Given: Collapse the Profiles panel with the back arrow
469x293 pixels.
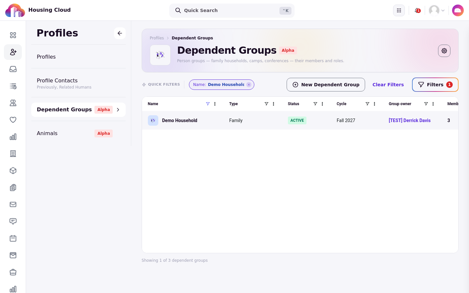Looking at the screenshot, I should 120,33.
